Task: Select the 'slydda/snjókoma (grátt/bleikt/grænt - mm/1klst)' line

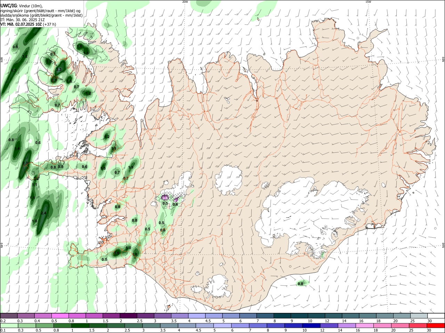Action: [x=41, y=15]
